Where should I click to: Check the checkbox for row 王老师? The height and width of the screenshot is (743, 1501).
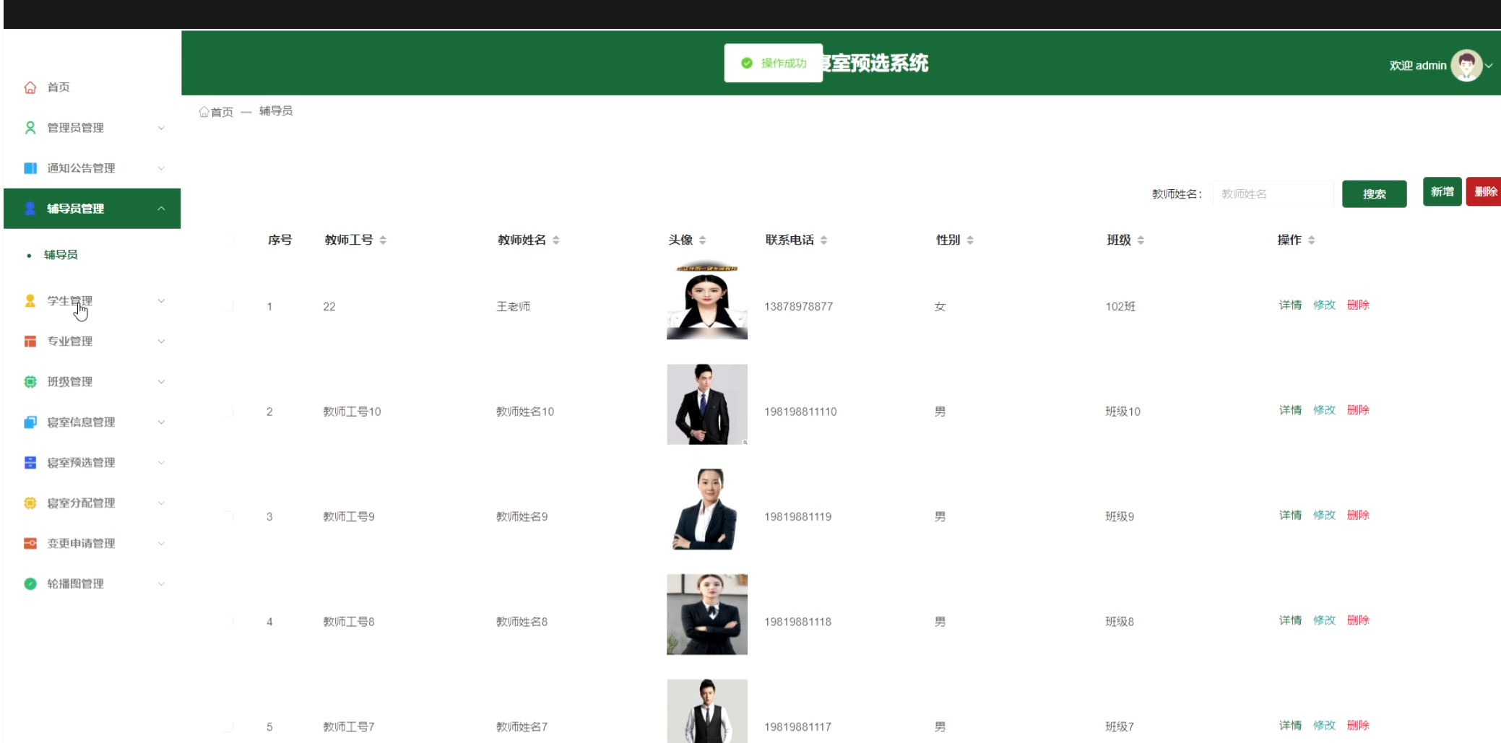point(228,307)
